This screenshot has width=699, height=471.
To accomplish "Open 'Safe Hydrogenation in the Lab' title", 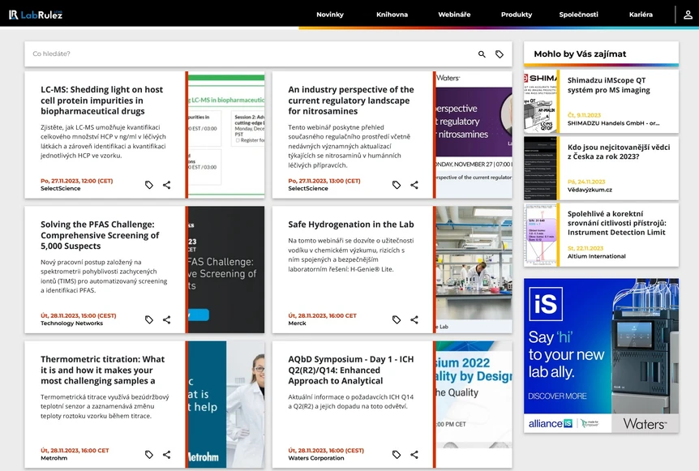I will coord(351,224).
